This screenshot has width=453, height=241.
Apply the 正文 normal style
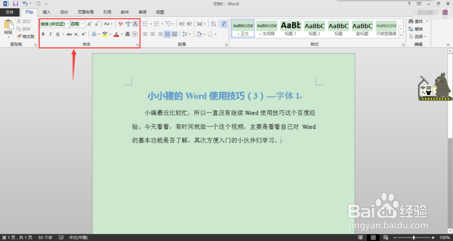click(x=243, y=29)
